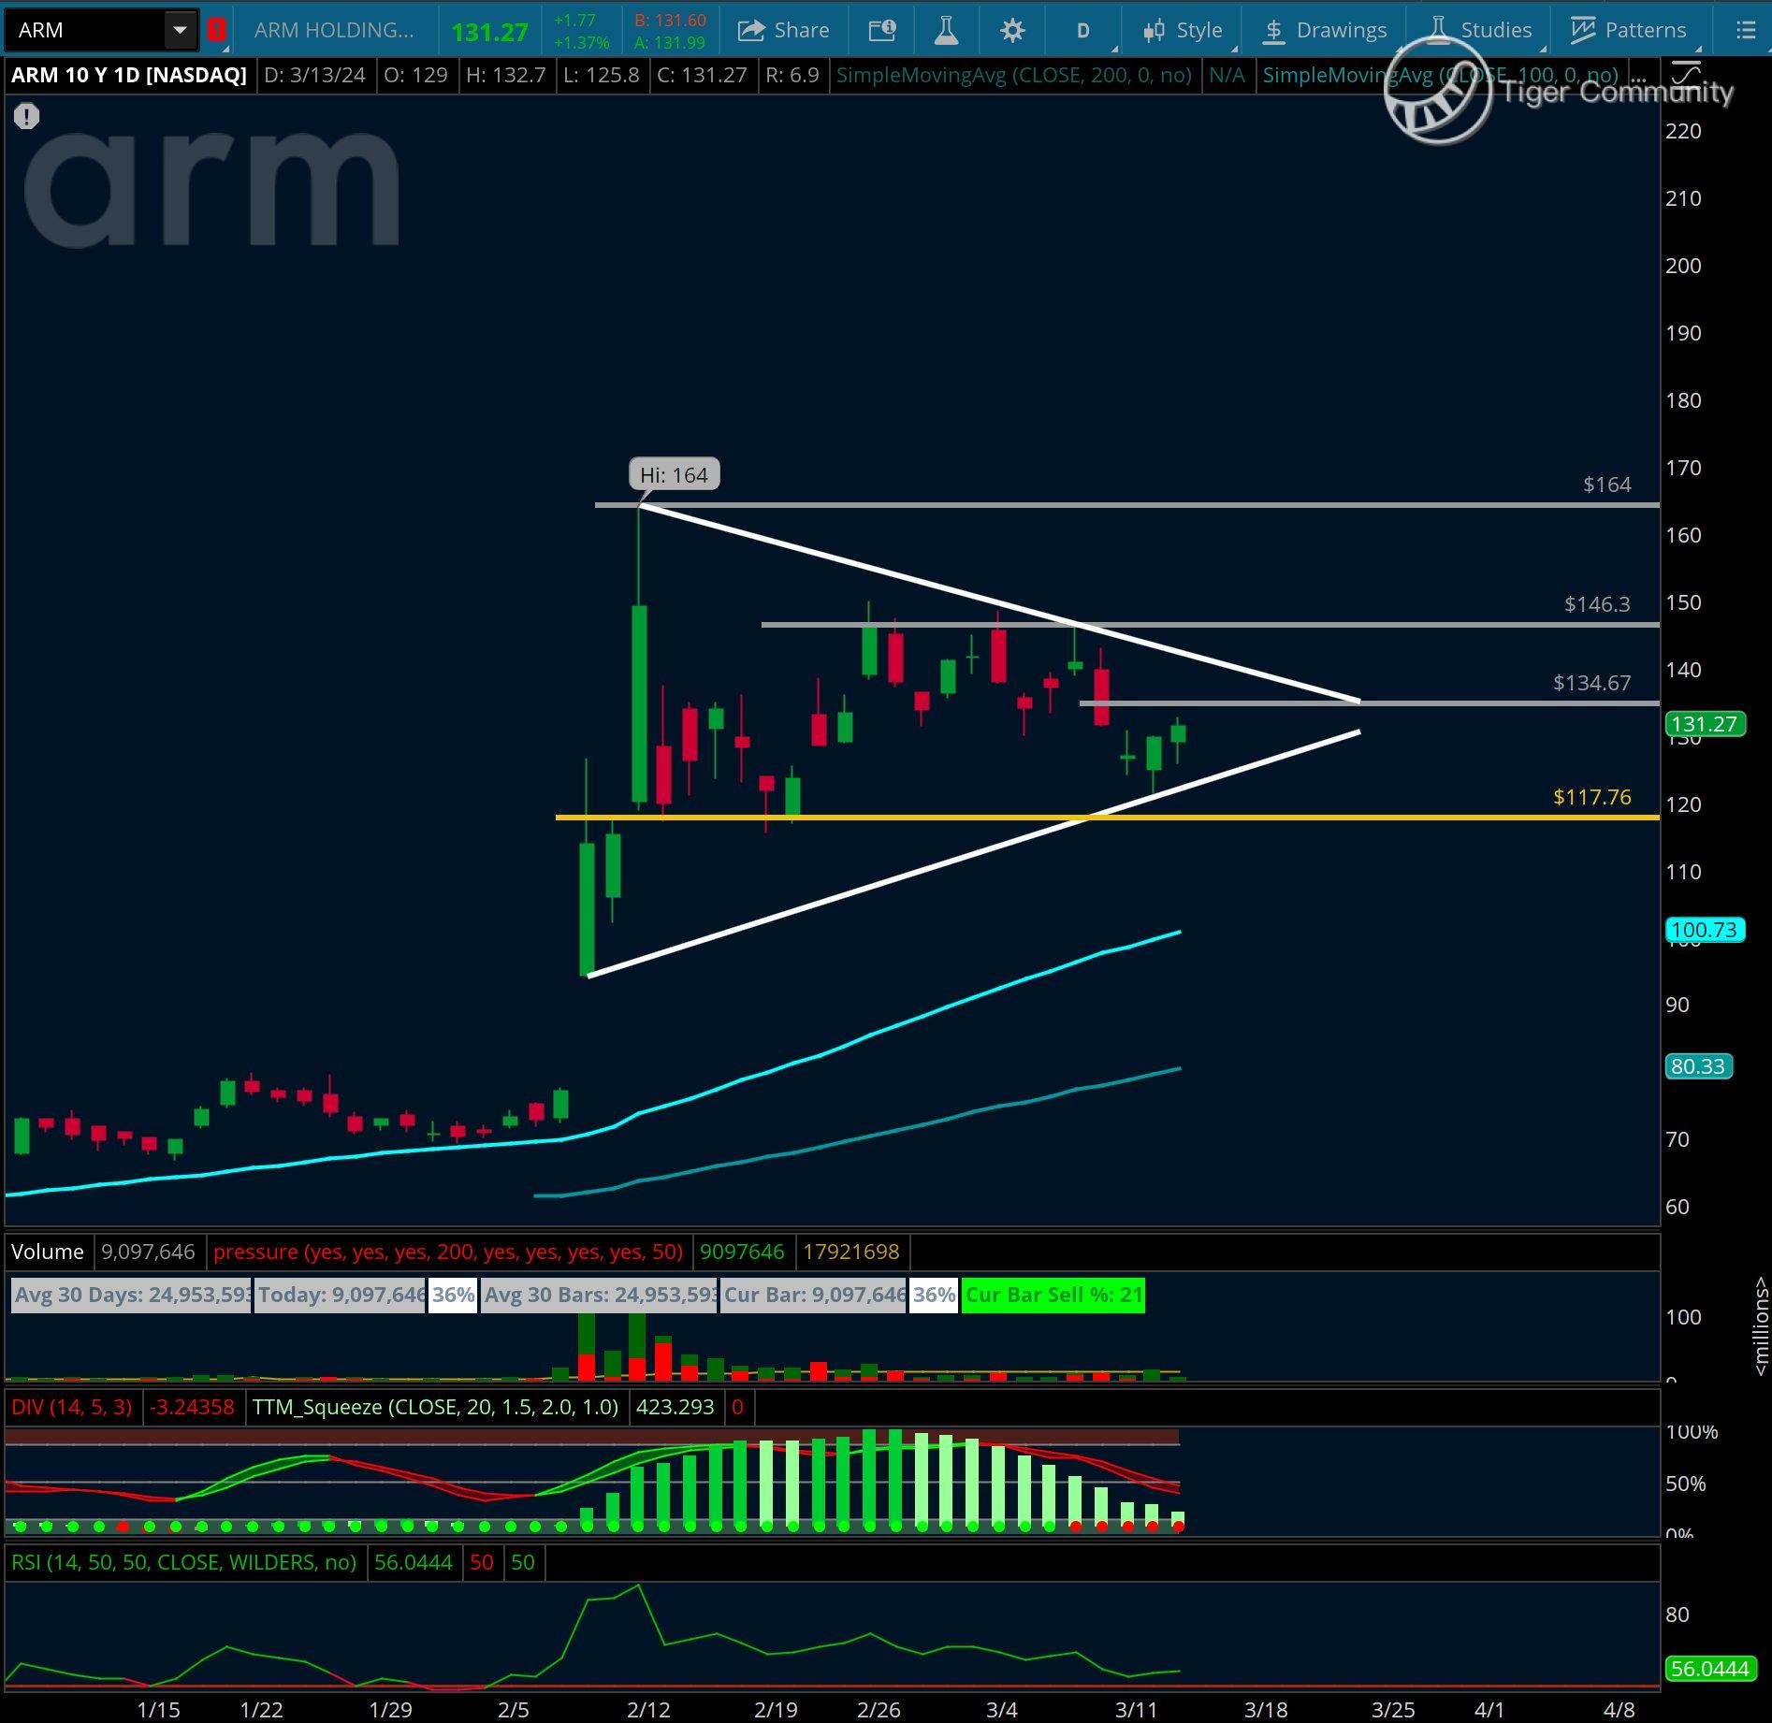Click the B: 131.60 bid price
Viewport: 1772px width, 1723px height.
(671, 21)
